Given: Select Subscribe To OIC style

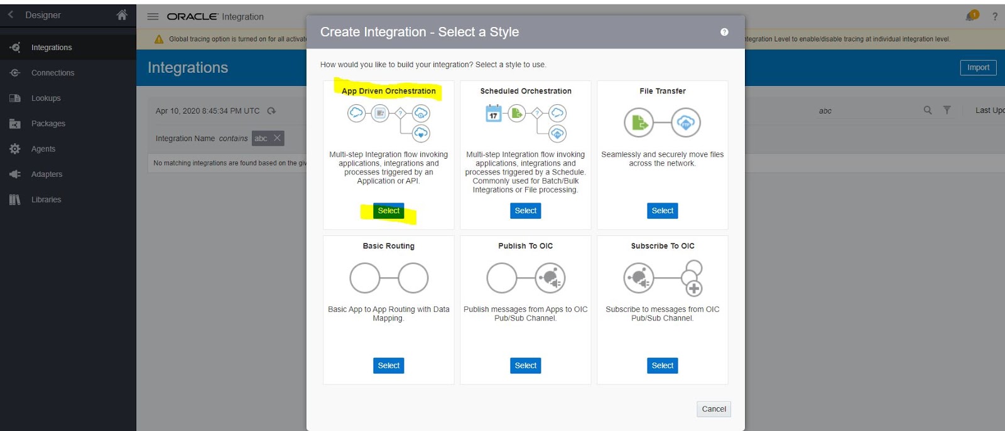Looking at the screenshot, I should pyautogui.click(x=663, y=366).
